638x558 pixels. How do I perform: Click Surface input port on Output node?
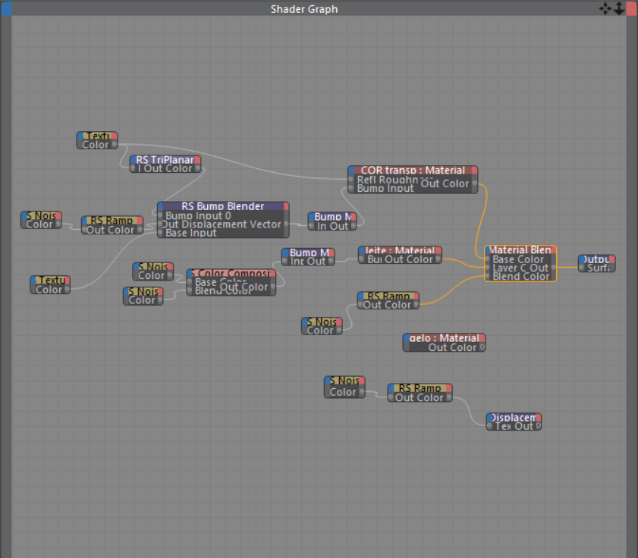[581, 268]
